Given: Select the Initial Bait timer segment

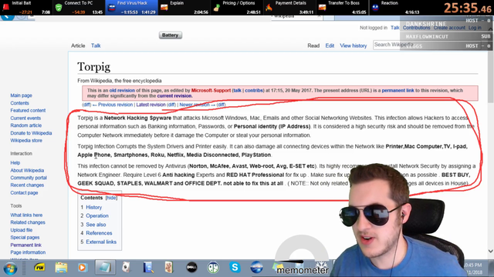Looking at the screenshot, I should [26, 8].
